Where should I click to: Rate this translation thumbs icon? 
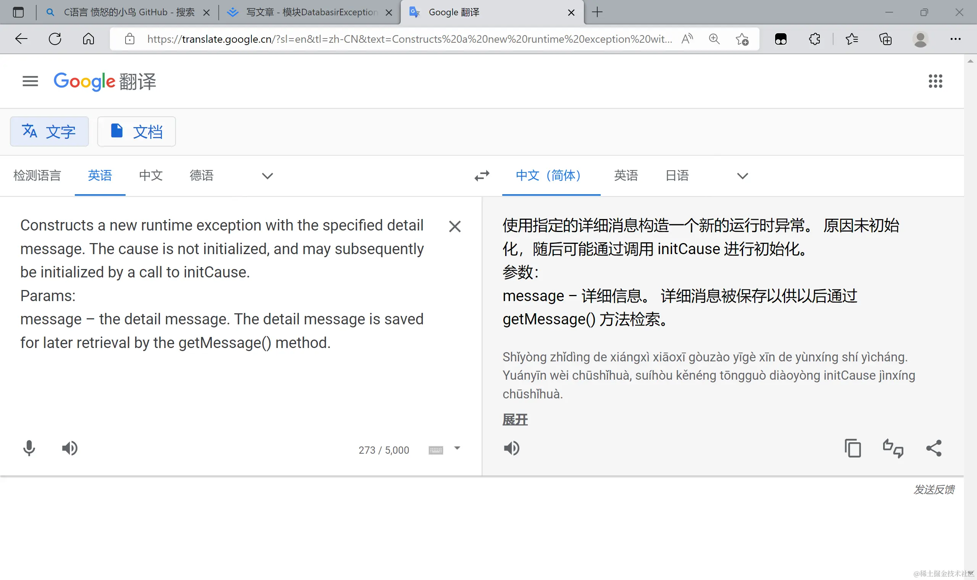click(893, 448)
